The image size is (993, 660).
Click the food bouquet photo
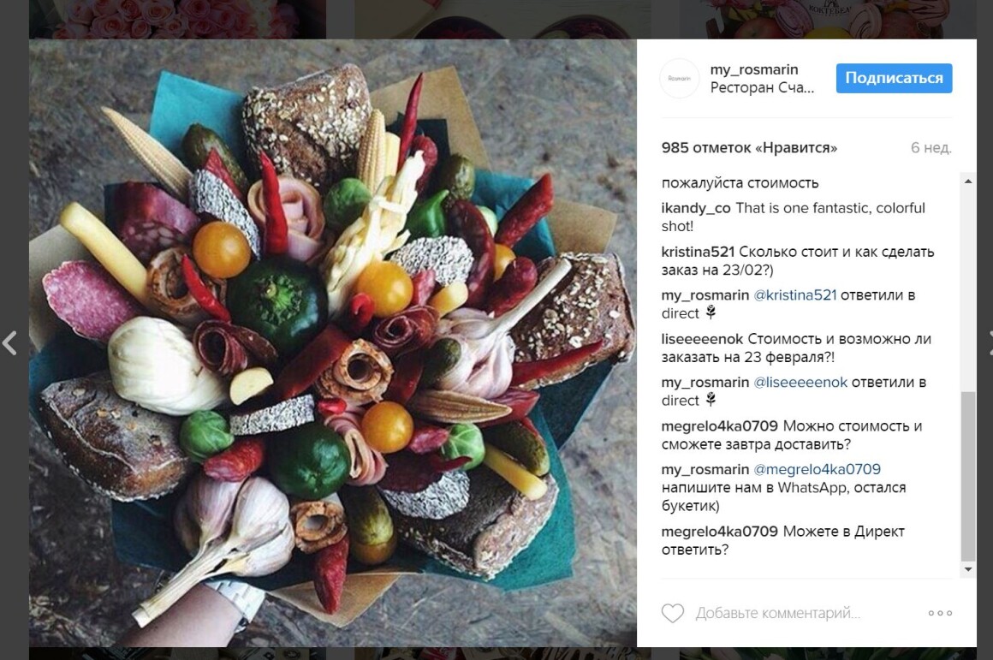pos(332,342)
